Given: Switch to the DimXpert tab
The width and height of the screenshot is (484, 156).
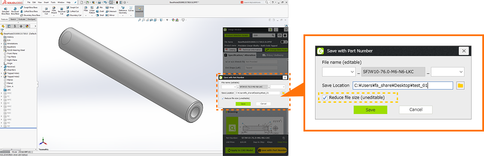Looking at the screenshot, I should (31, 19).
